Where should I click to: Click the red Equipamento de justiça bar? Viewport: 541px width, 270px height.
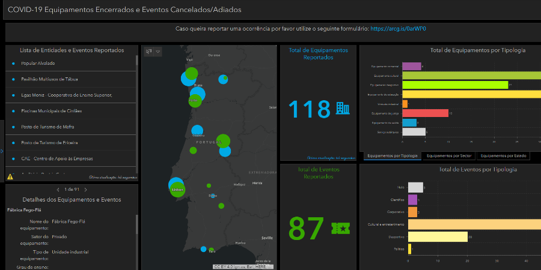point(428,113)
